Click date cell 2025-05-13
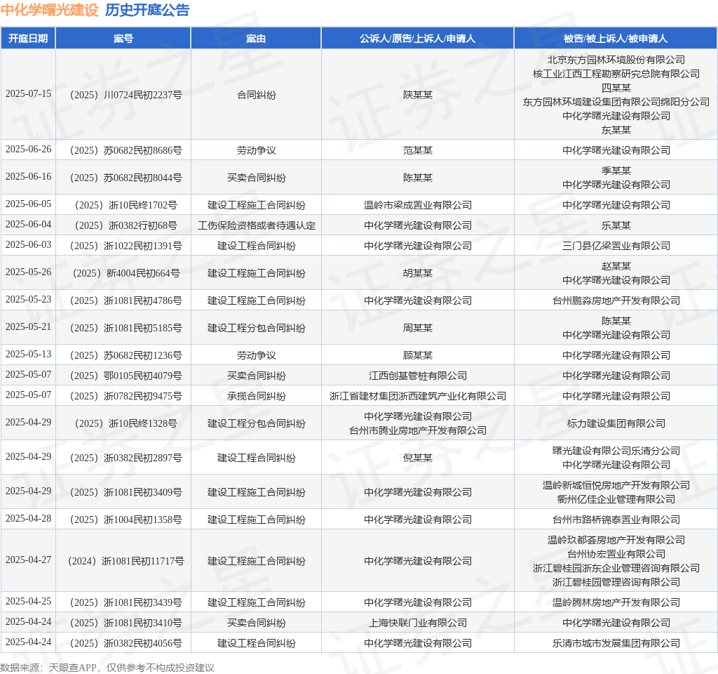Viewport: 718px width, 674px height. tap(28, 354)
